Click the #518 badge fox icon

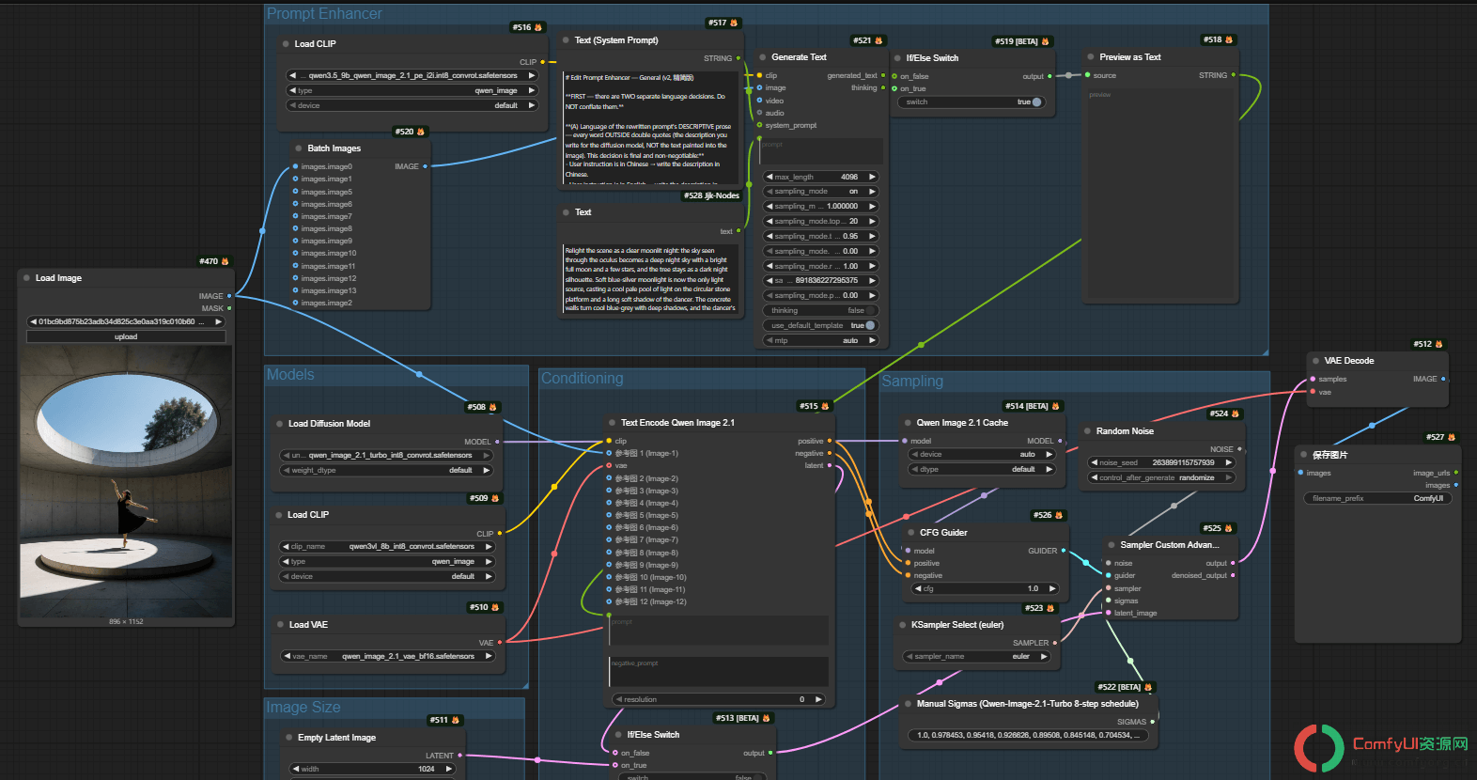tap(1228, 39)
